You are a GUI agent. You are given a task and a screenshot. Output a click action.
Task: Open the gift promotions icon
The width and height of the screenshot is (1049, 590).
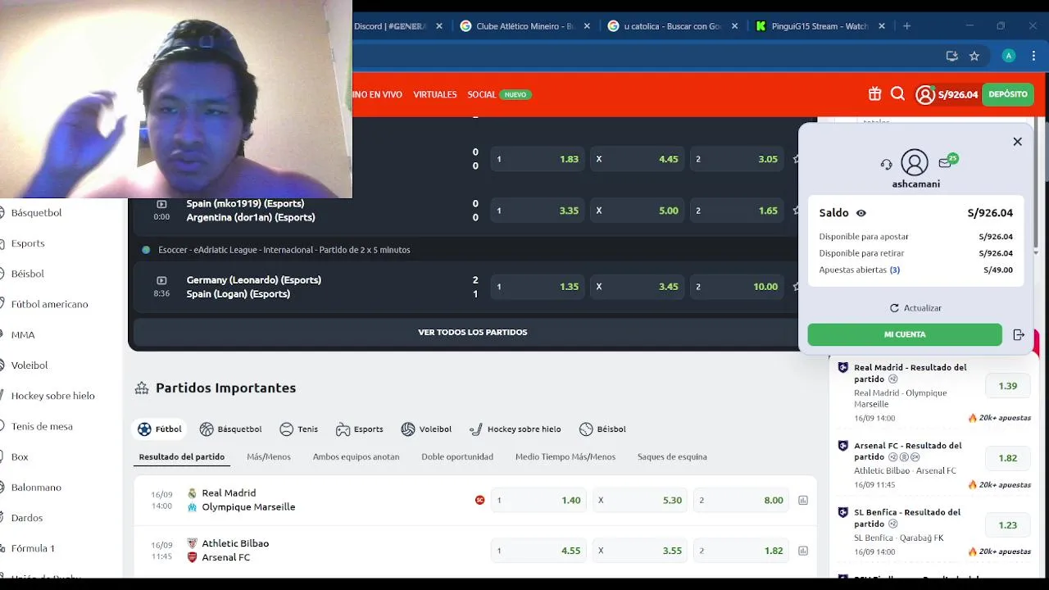pyautogui.click(x=874, y=94)
